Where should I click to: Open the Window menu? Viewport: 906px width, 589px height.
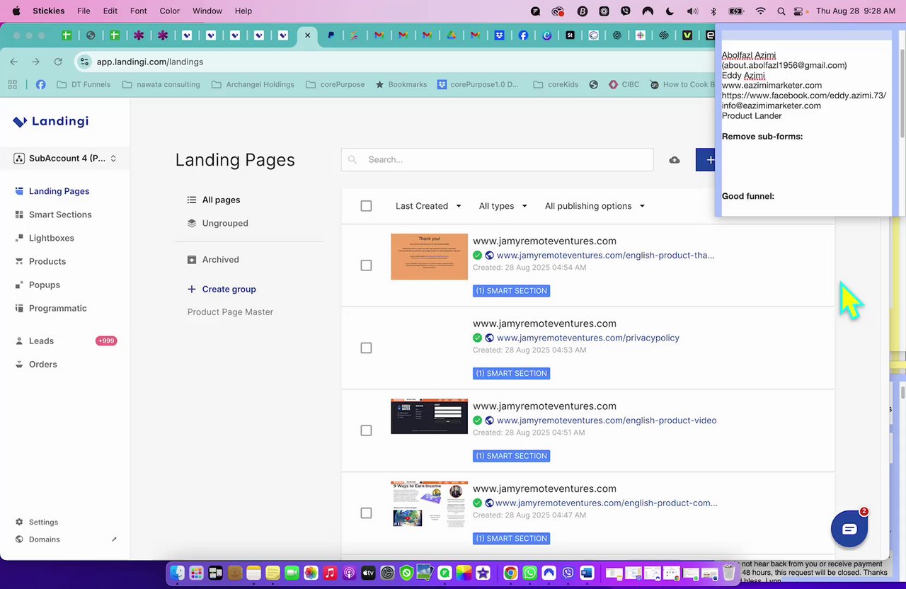(x=207, y=11)
